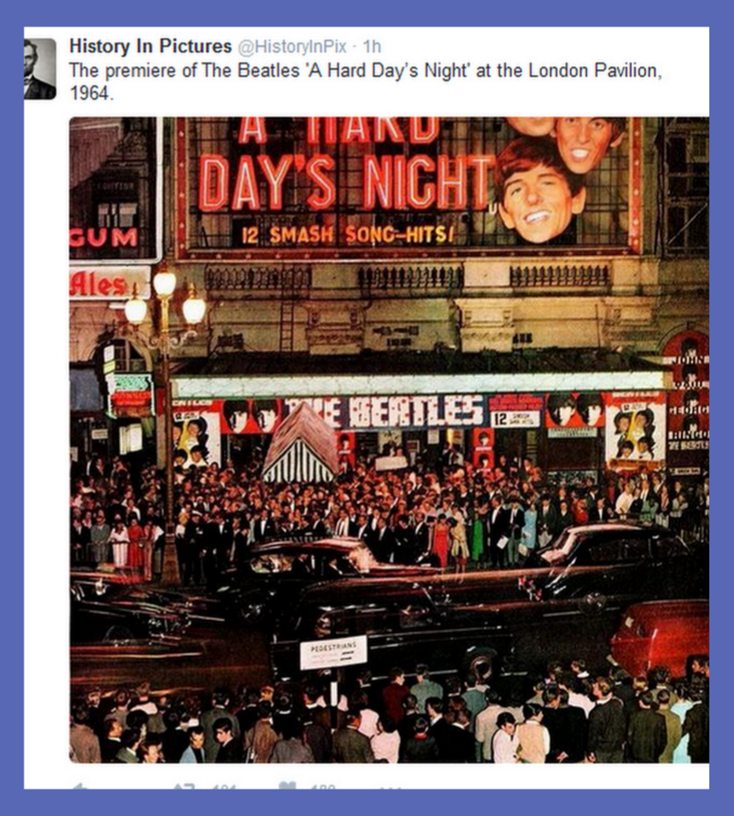Viewport: 734px width, 816px height.
Task: Click the 'Pedestrians' street sign in photo
Action: pyautogui.click(x=333, y=652)
